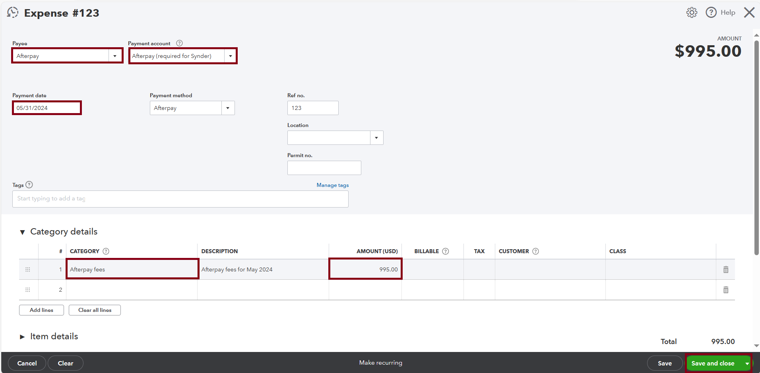760x373 pixels.
Task: Collapse the Category details section
Action: (x=22, y=232)
